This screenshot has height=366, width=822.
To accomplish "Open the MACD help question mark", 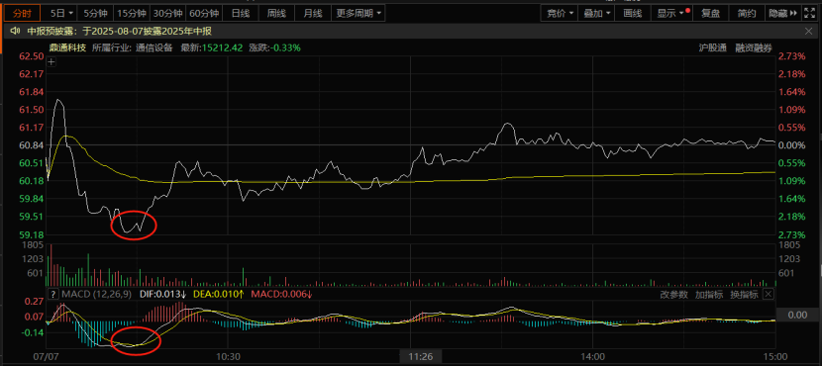I will [53, 295].
